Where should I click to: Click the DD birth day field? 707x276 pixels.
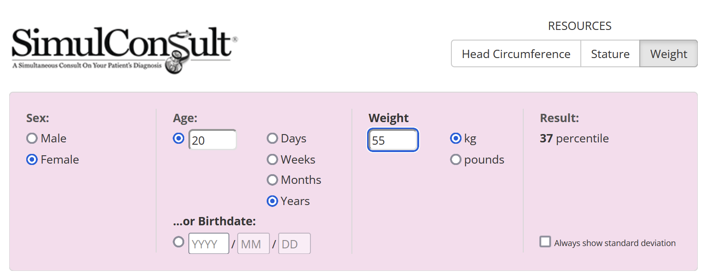pyautogui.click(x=294, y=244)
